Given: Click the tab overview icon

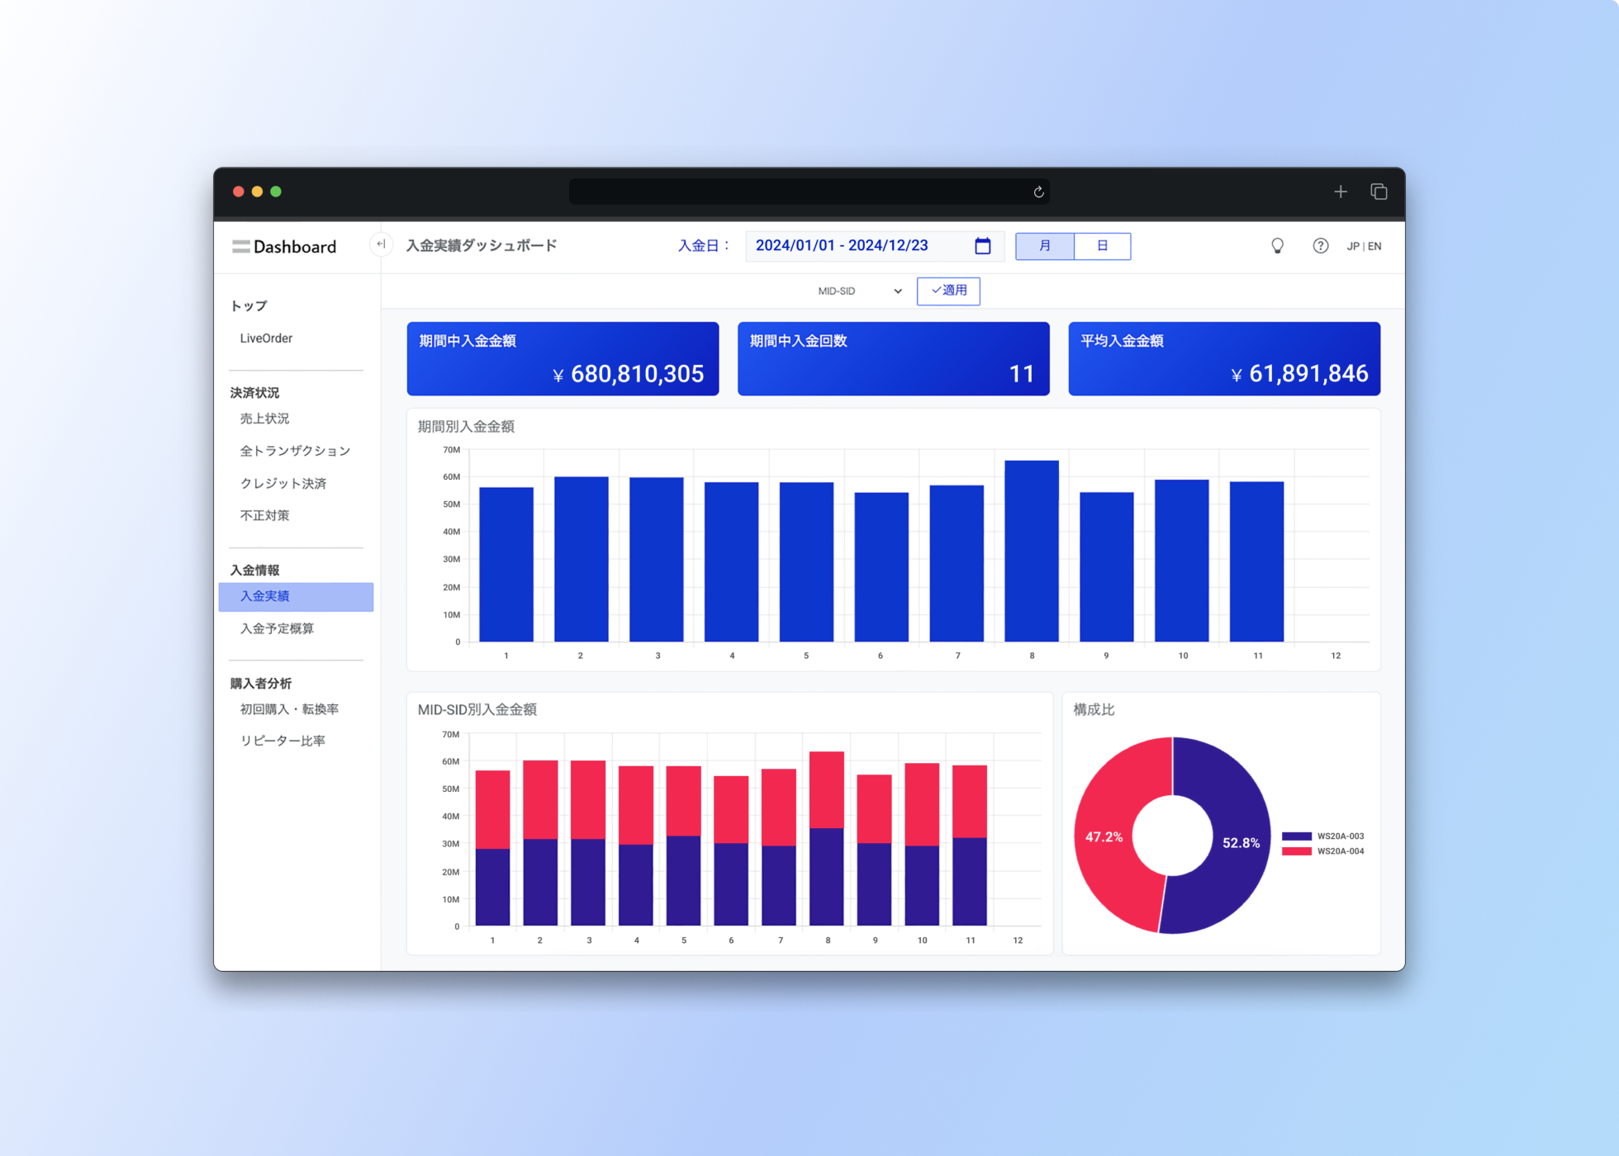Looking at the screenshot, I should 1379,192.
